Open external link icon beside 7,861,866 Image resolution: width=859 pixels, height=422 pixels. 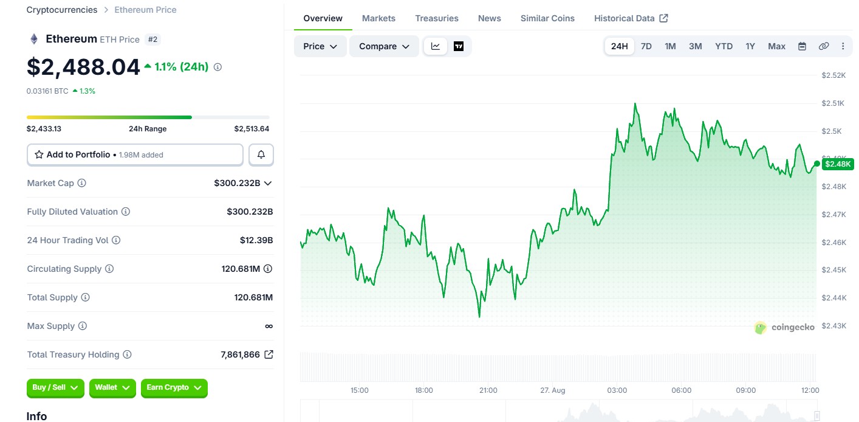[x=269, y=355]
